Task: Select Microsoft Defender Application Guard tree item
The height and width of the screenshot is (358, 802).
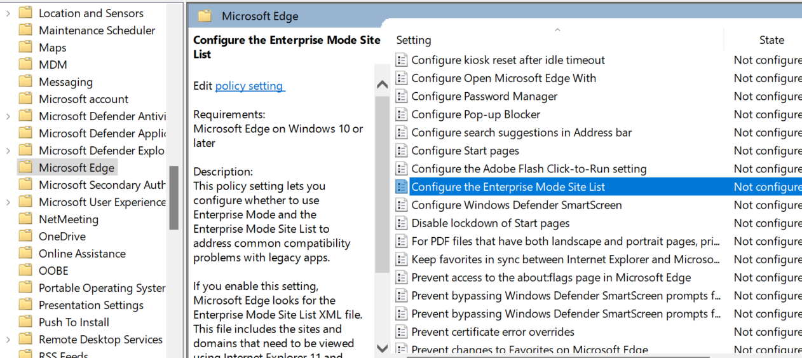Action: [102, 133]
